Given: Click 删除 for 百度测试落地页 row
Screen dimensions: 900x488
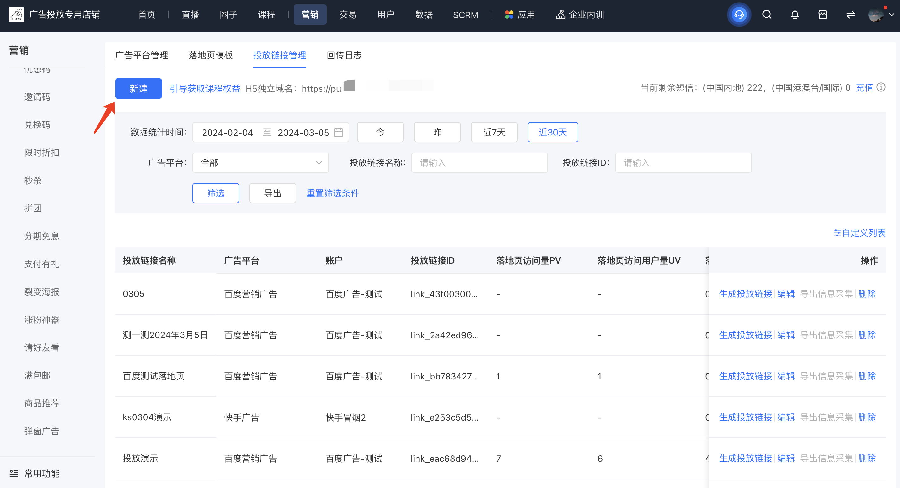Looking at the screenshot, I should (x=867, y=376).
